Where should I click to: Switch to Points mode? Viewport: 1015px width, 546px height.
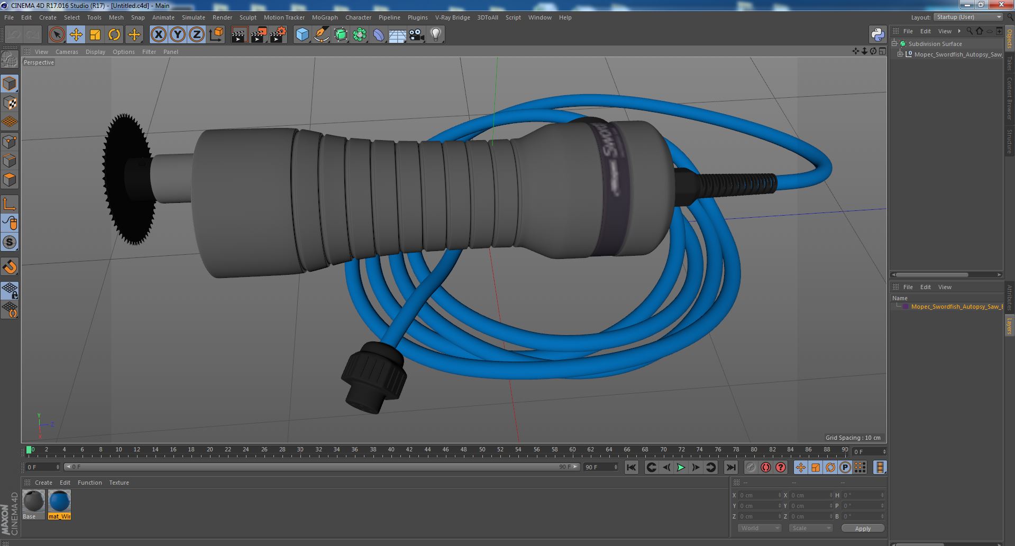click(x=10, y=141)
